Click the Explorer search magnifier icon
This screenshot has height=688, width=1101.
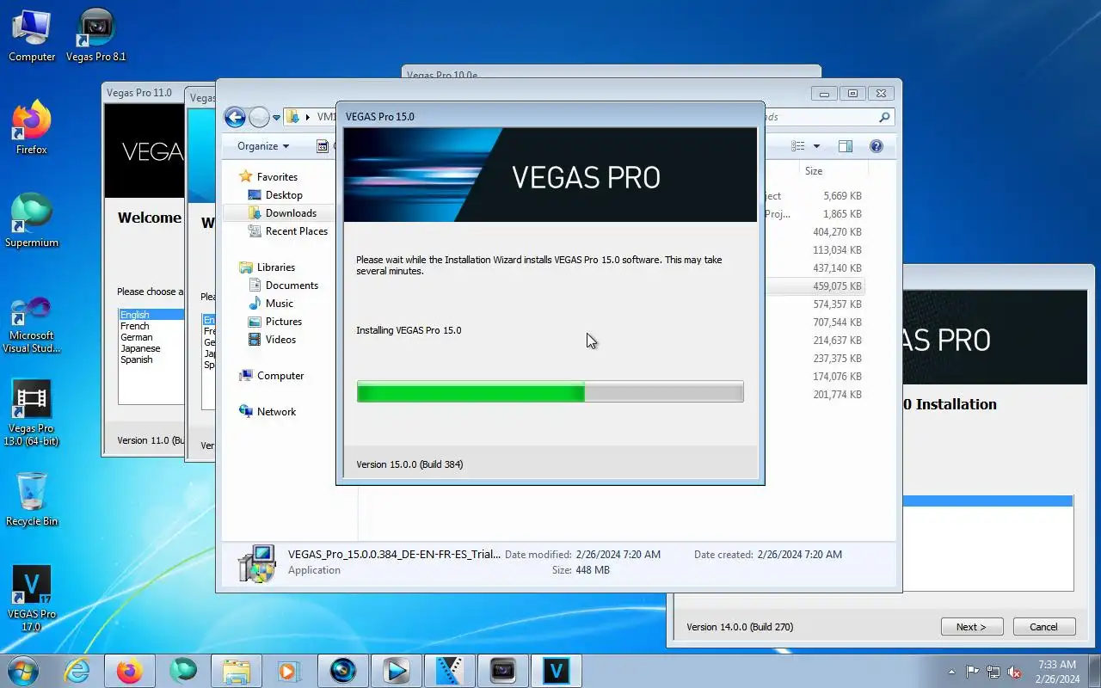(x=884, y=117)
